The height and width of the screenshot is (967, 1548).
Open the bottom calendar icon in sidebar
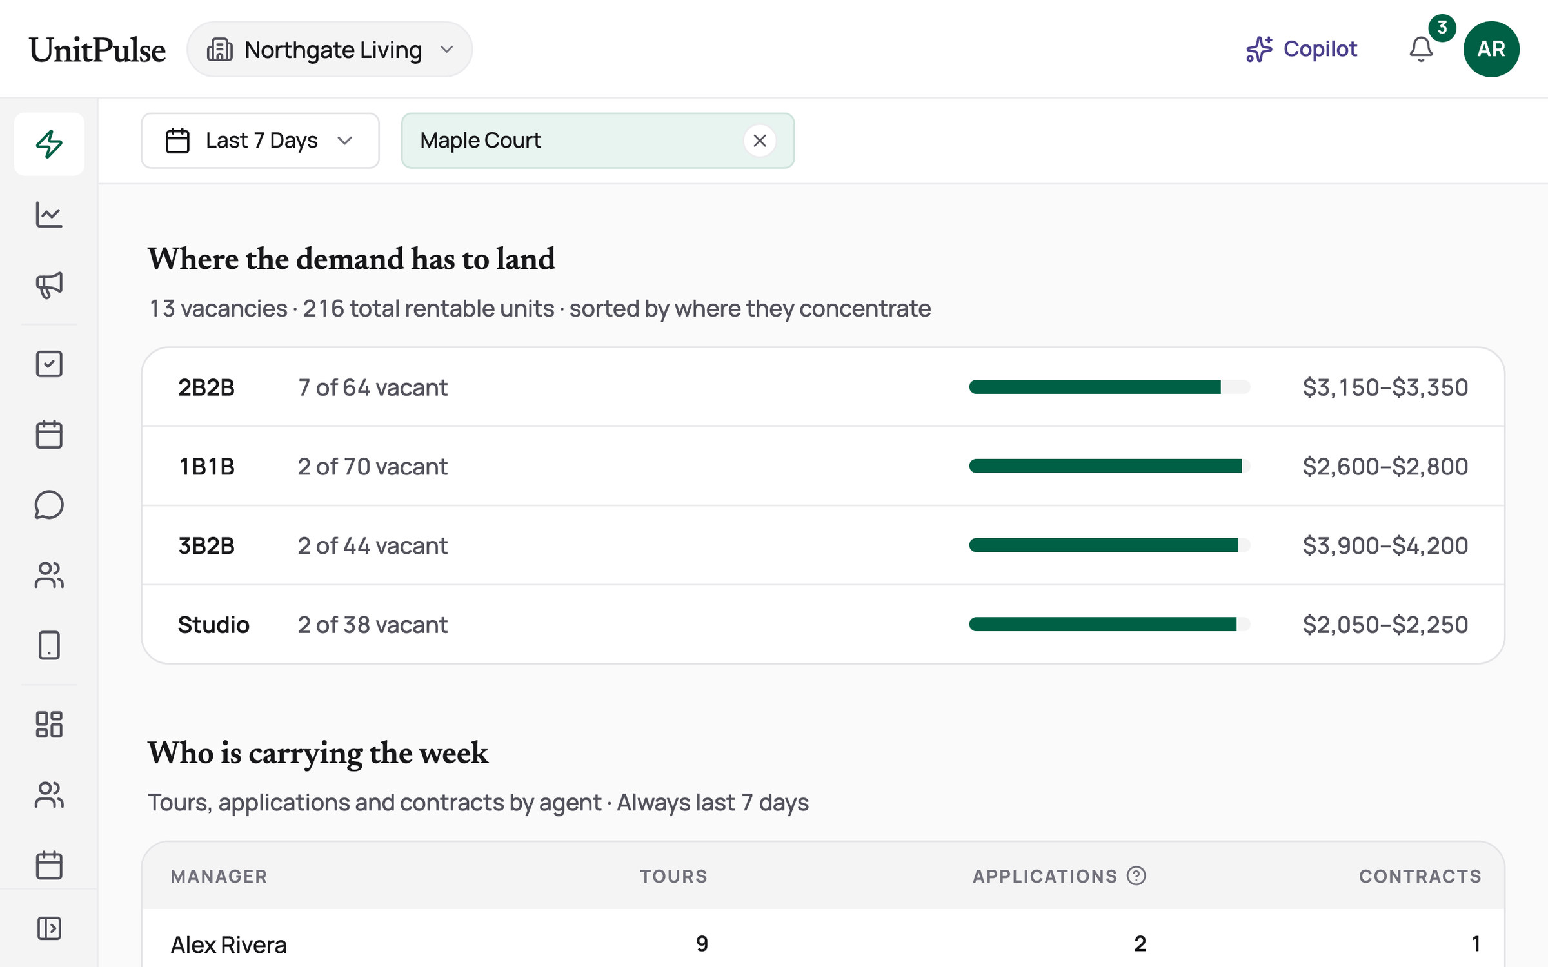tap(49, 865)
